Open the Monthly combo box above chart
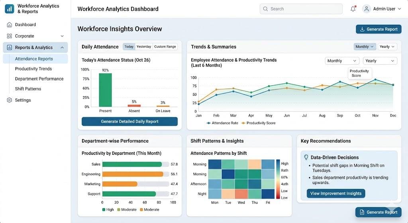The height and width of the screenshot is (223, 408). [x=342, y=61]
